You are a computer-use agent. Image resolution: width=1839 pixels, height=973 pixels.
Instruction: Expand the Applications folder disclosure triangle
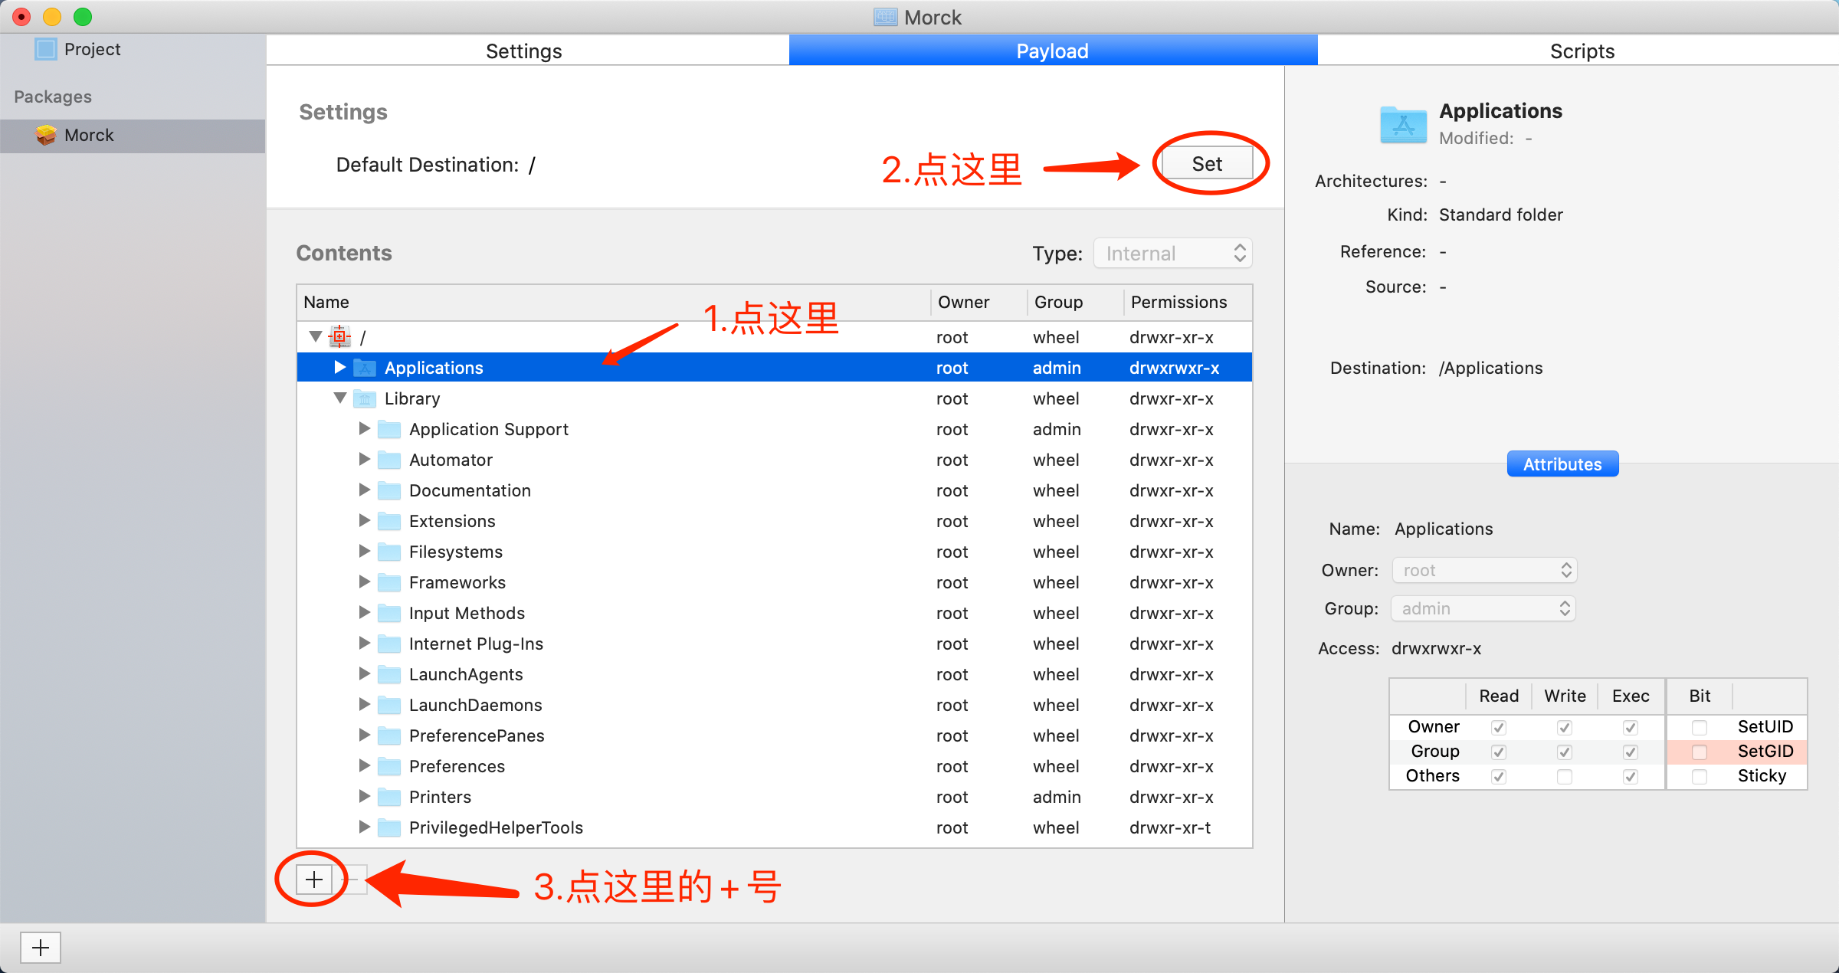click(x=340, y=367)
